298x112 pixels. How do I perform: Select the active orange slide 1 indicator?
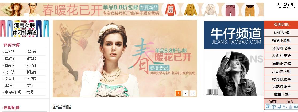tap(178, 93)
